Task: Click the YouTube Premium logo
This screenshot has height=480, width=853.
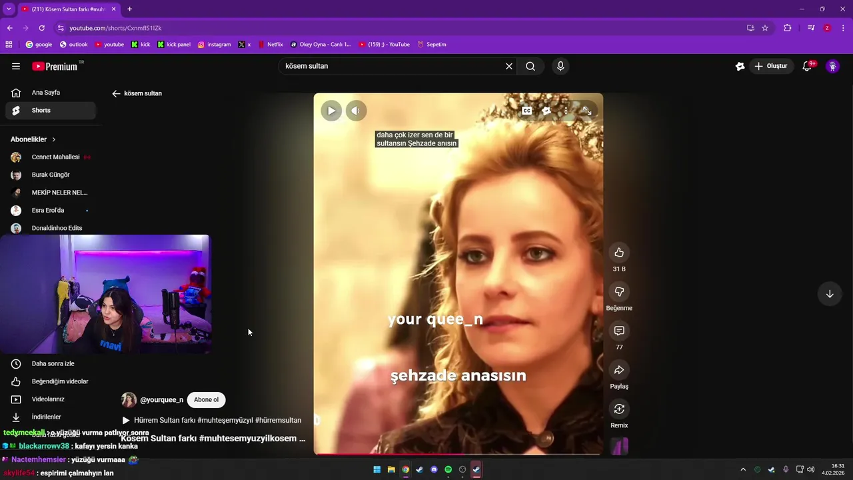Action: click(55, 66)
